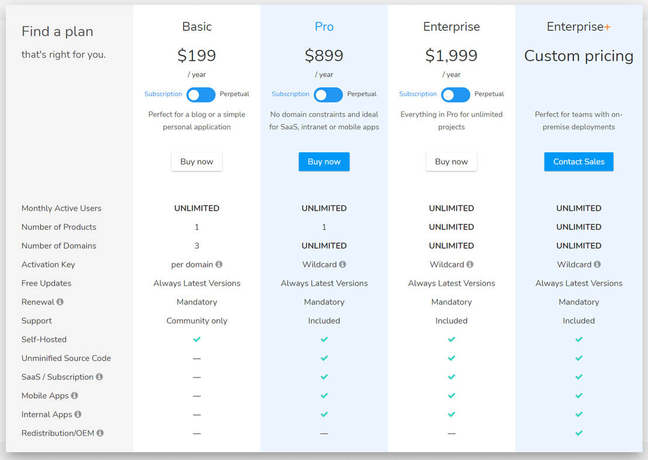Screen dimensions: 648x460
Task: Switch the Basic plan to Perpetual pricing
Action: [x=201, y=94]
